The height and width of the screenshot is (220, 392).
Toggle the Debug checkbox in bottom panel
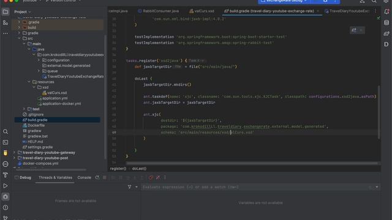point(17,177)
